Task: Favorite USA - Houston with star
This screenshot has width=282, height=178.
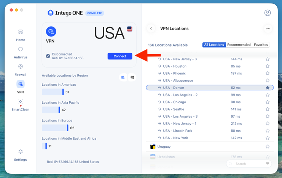Action: (x=268, y=66)
